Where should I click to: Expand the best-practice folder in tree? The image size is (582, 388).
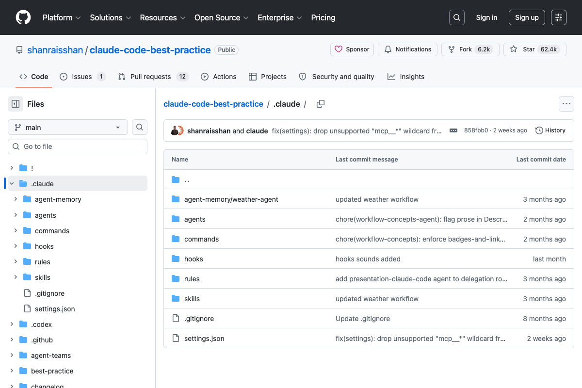(12, 371)
